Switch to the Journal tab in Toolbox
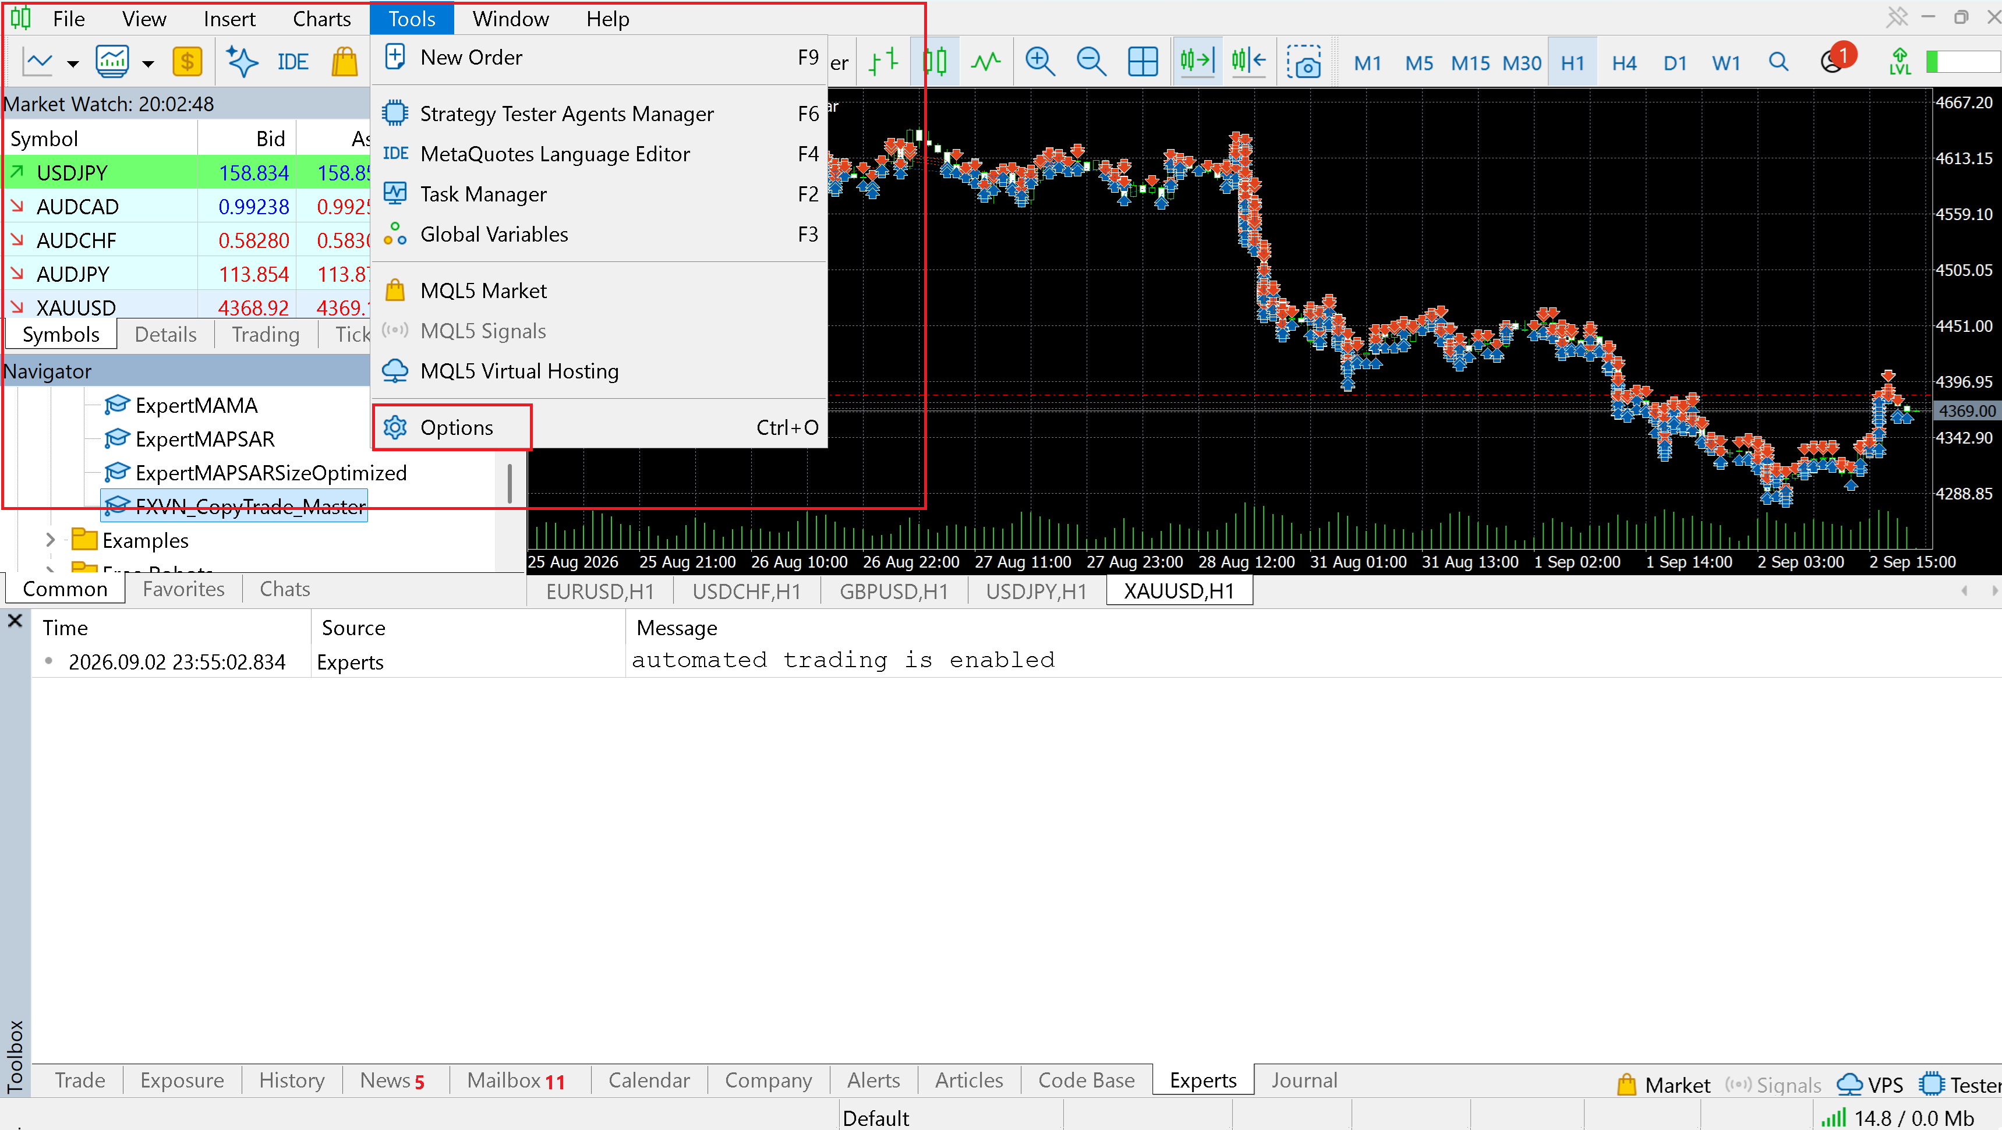This screenshot has width=2002, height=1130. coord(1304,1081)
